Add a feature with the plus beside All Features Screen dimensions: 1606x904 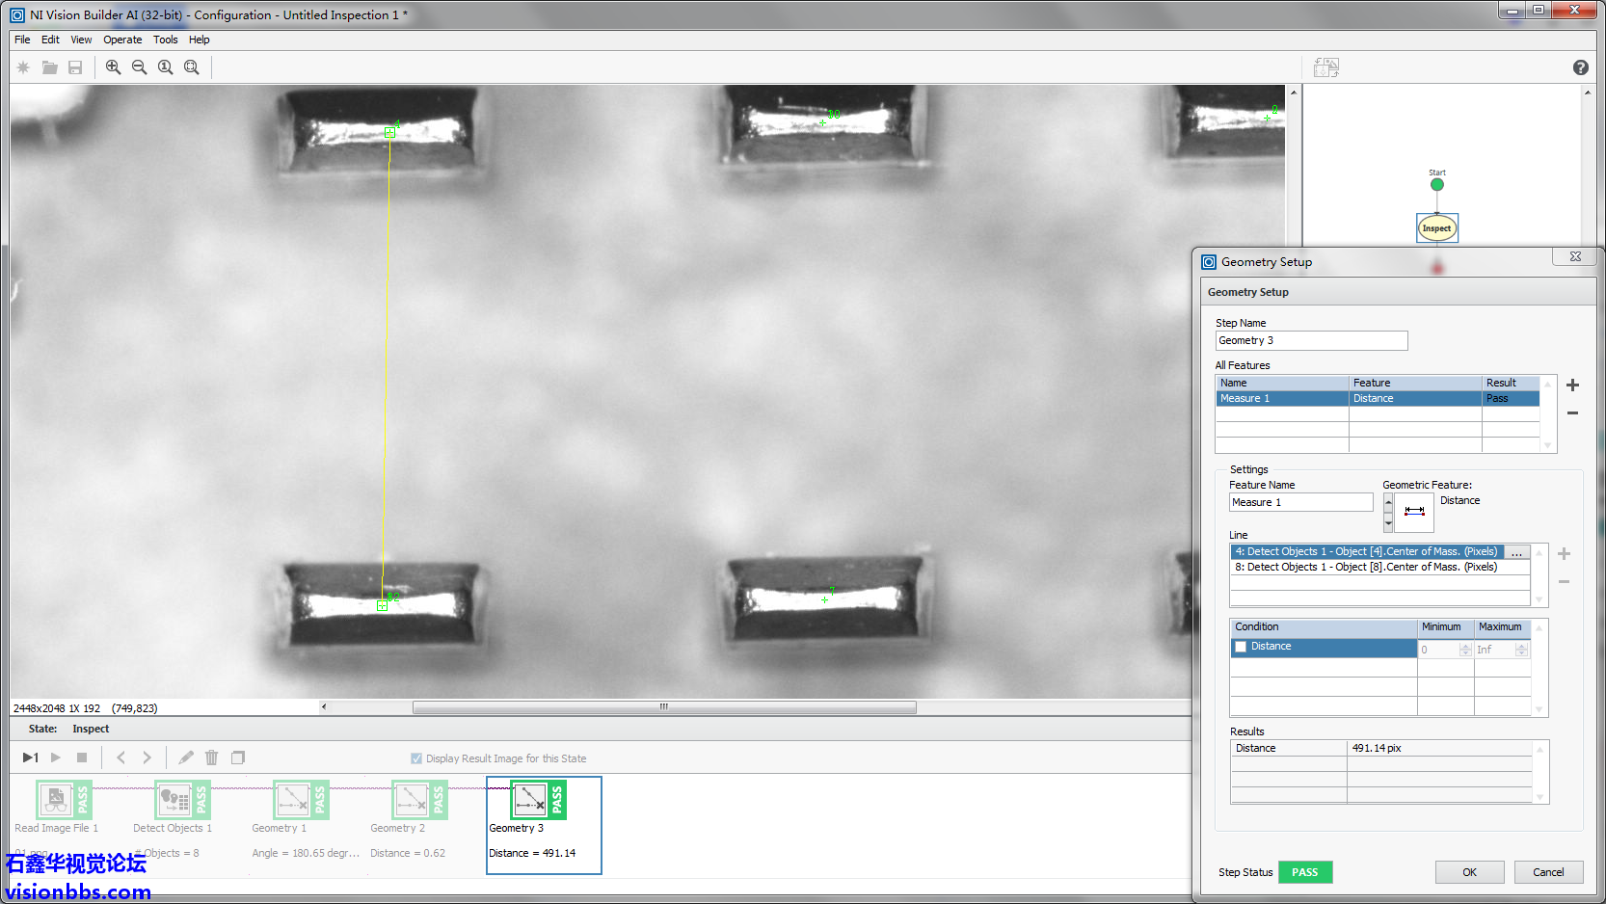(x=1572, y=386)
